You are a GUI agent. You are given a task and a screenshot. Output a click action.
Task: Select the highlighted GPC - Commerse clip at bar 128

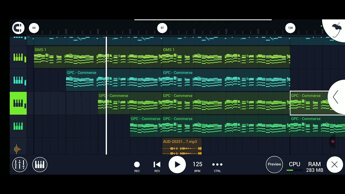(309, 103)
